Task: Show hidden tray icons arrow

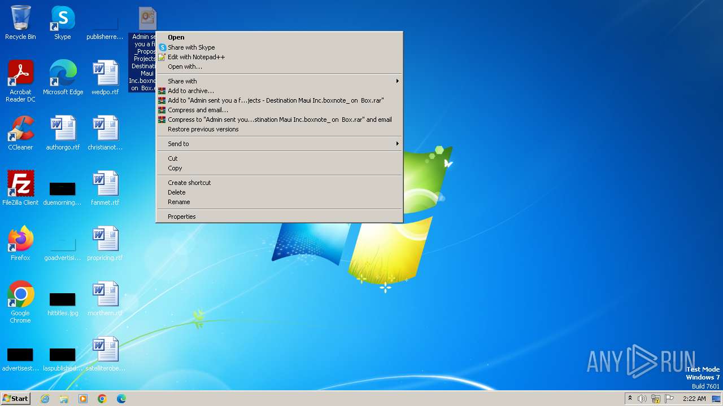Action: pos(630,398)
